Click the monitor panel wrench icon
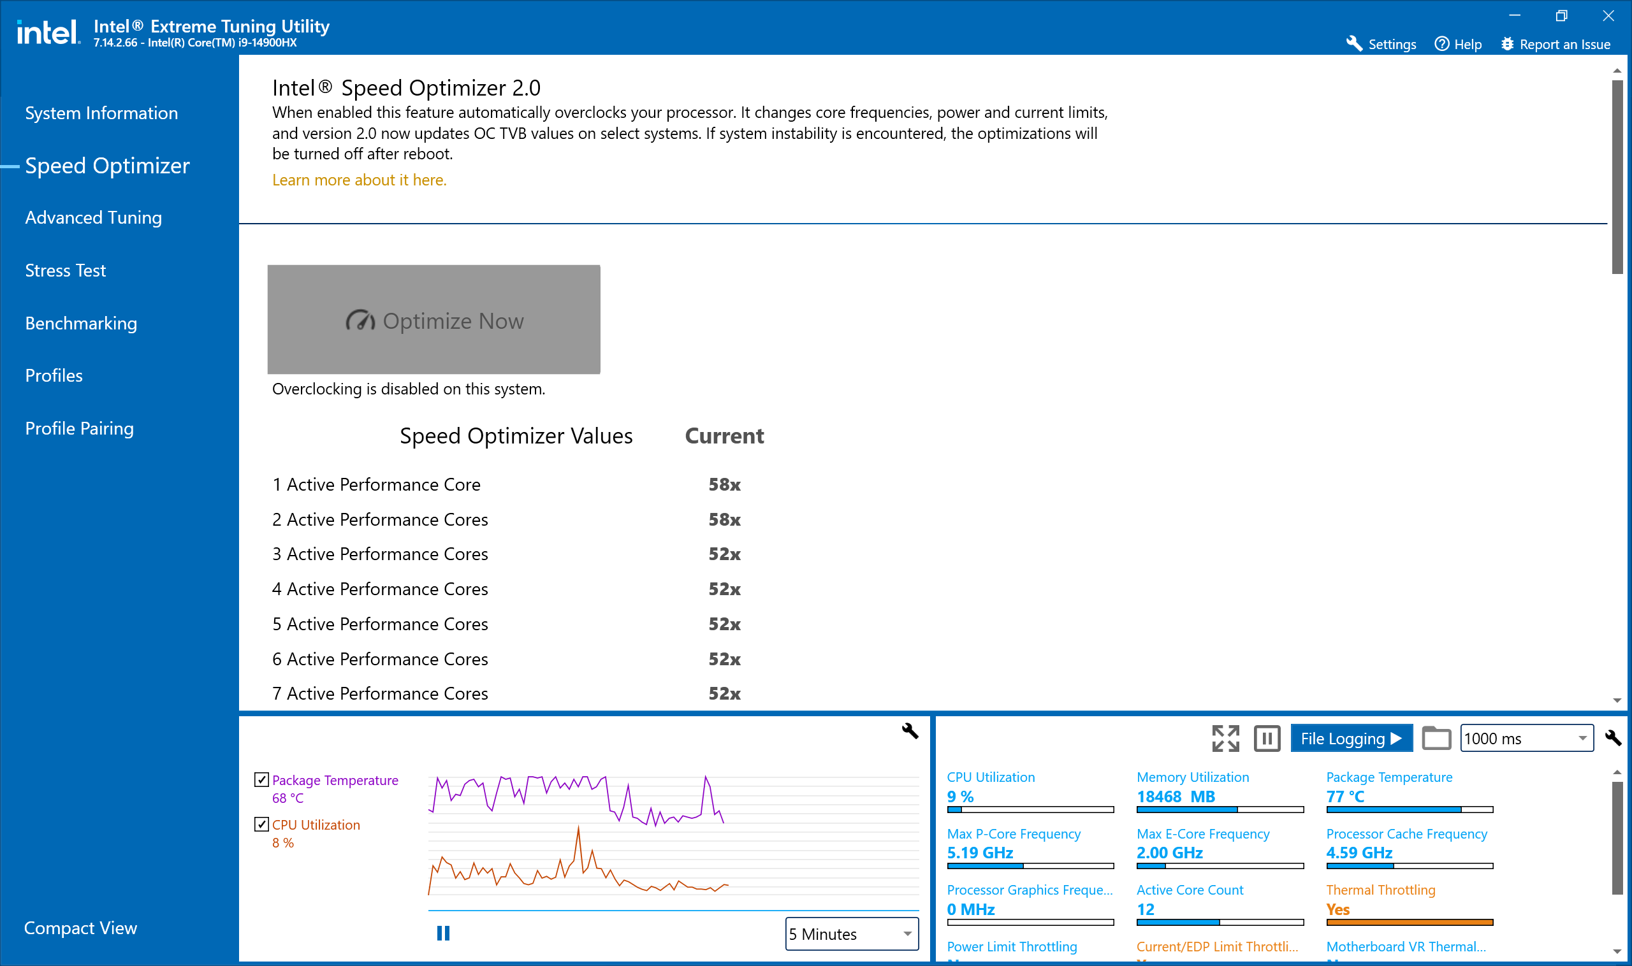This screenshot has height=966, width=1632. pyautogui.click(x=1612, y=738)
